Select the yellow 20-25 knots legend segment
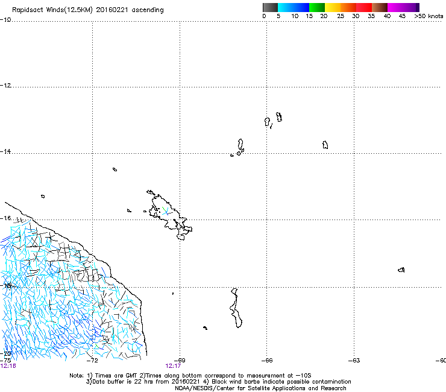Screen dimensions: 446x392 pos(333,7)
